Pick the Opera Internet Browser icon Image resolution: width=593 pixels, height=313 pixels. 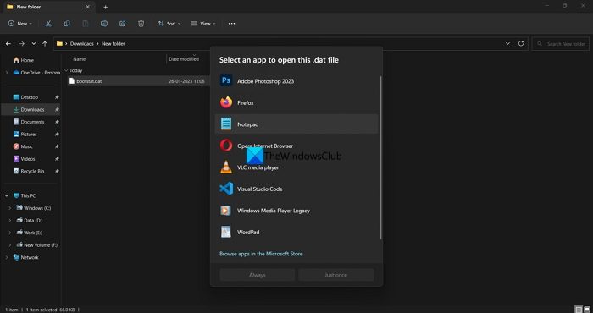(x=226, y=146)
